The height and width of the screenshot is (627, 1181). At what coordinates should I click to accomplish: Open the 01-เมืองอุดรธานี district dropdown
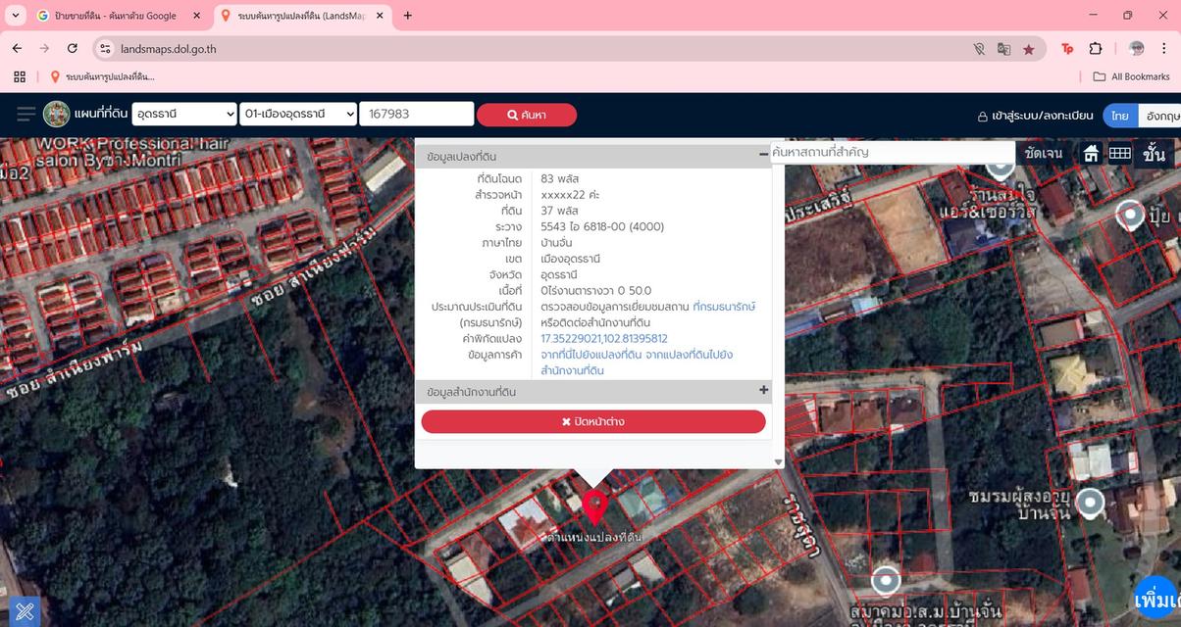[298, 115]
